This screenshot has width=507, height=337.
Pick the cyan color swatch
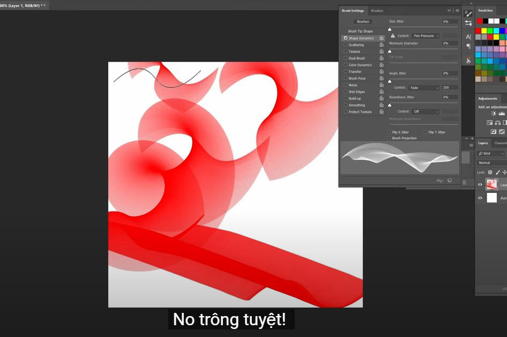click(x=496, y=31)
